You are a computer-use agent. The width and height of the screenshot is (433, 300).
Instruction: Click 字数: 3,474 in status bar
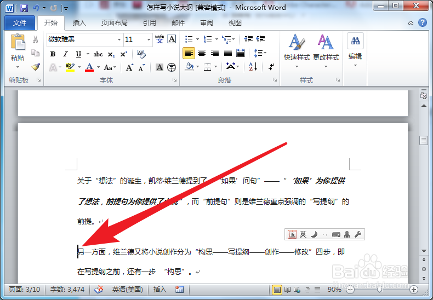(x=67, y=290)
